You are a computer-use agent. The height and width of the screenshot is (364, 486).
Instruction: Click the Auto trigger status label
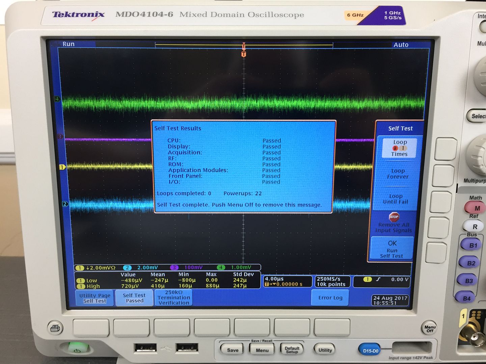(401, 44)
